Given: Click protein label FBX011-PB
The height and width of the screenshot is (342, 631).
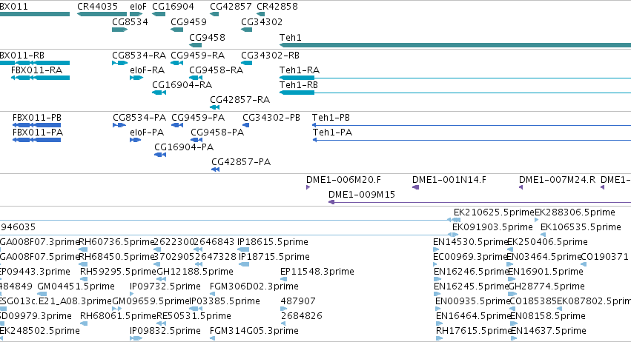Looking at the screenshot, I should tap(37, 118).
